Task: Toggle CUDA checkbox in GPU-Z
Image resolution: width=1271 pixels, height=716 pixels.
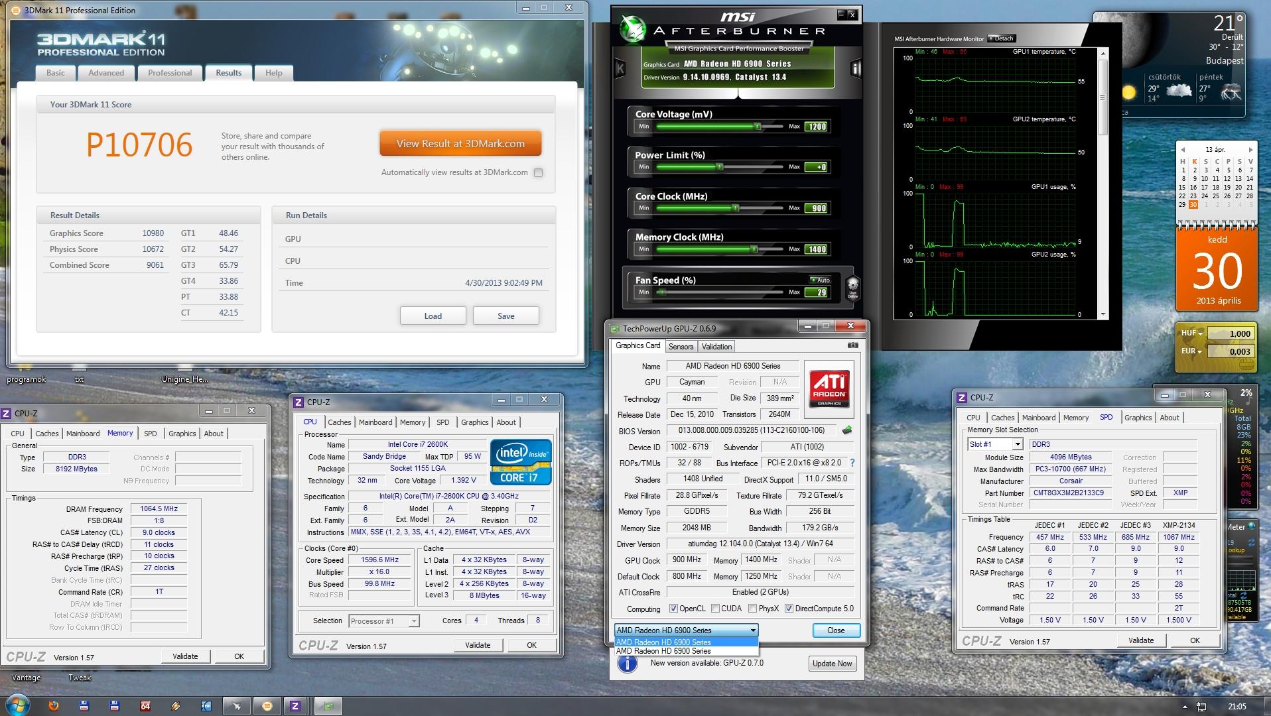Action: click(715, 609)
